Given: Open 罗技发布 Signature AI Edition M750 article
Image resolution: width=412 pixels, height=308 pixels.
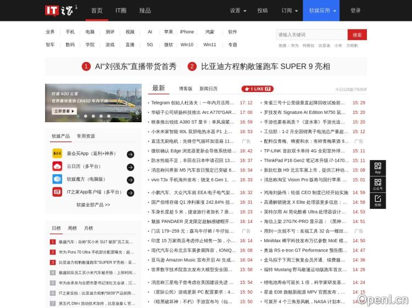Looking at the screenshot, I should point(305,112).
